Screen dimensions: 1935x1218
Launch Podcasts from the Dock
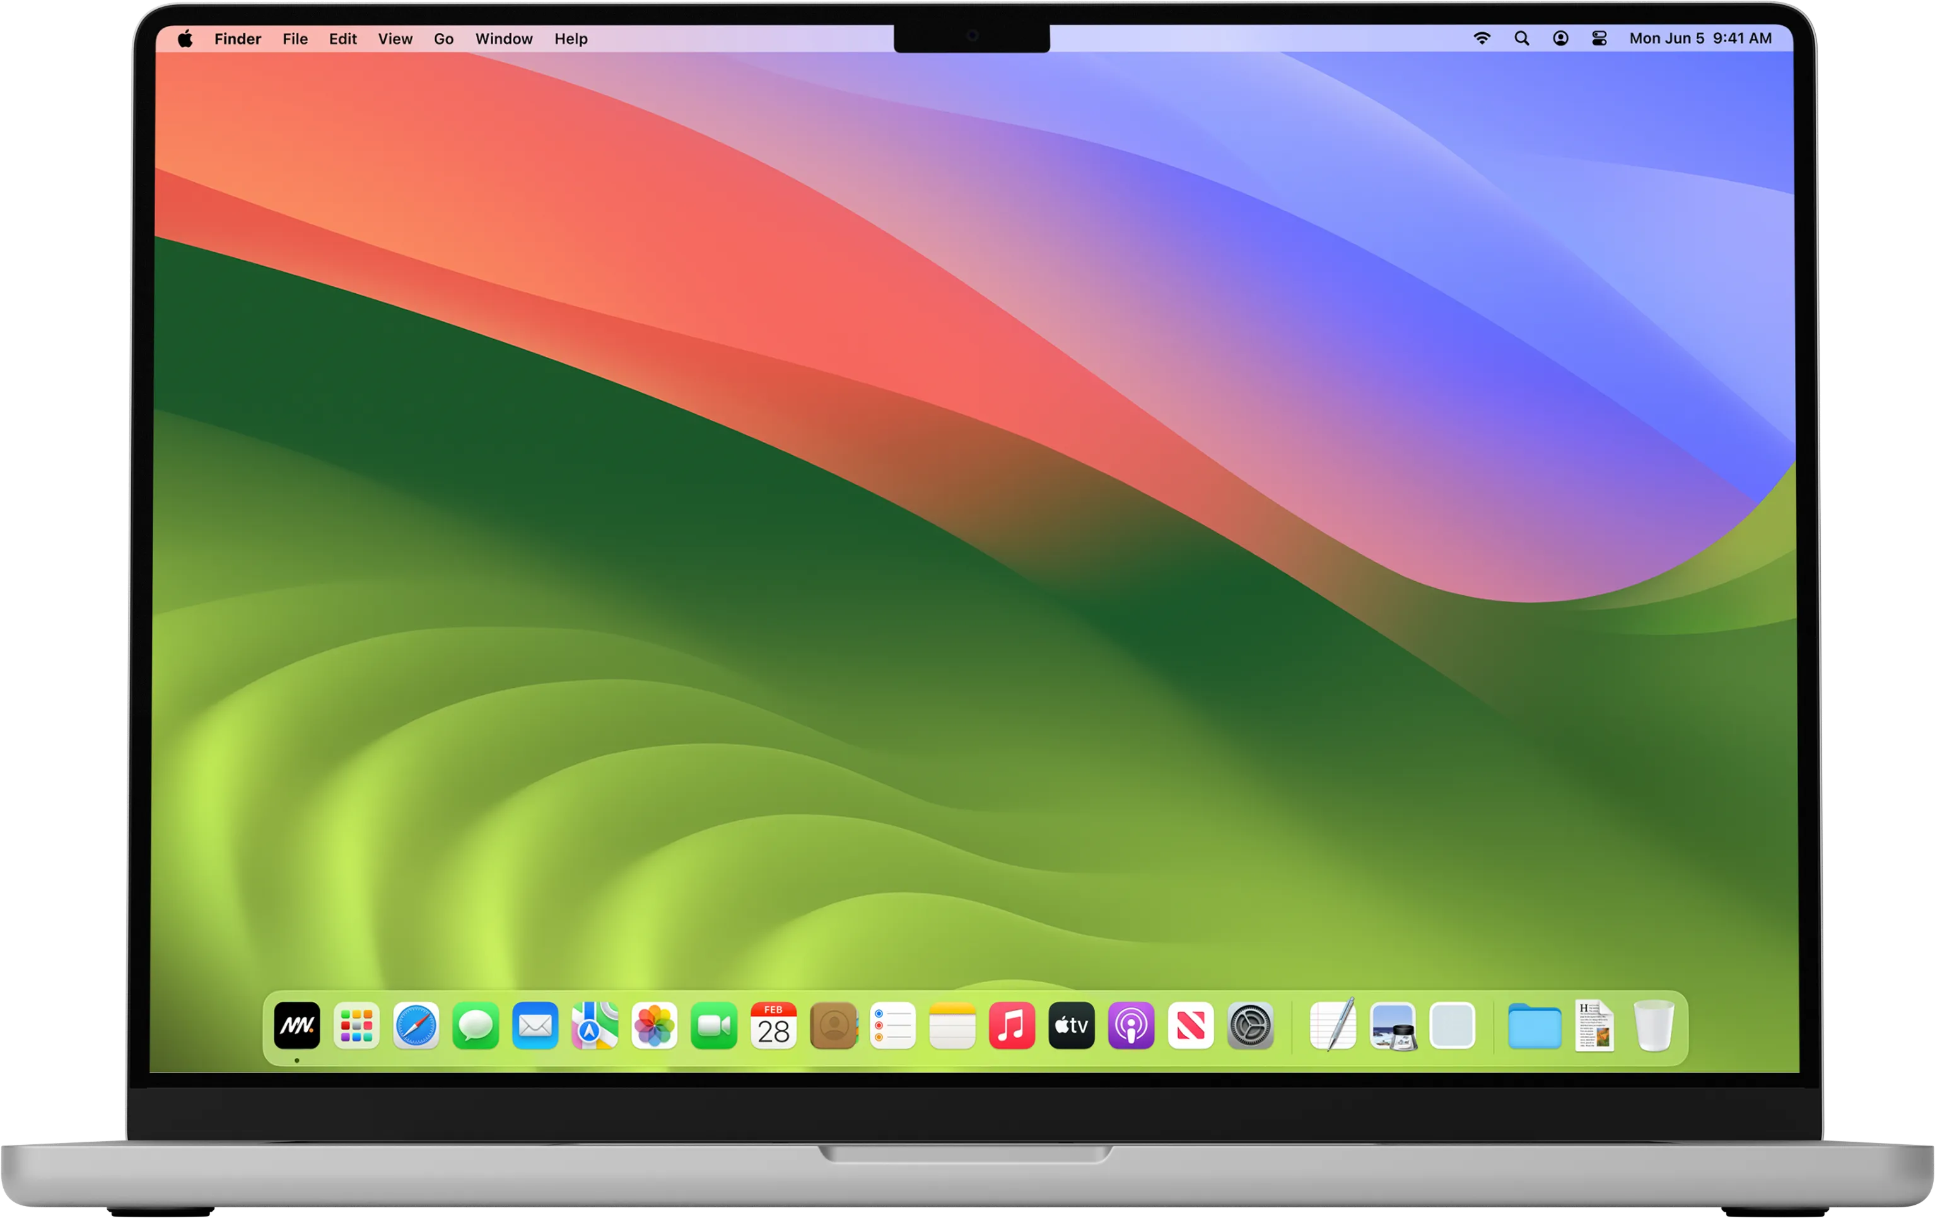click(x=1131, y=1025)
